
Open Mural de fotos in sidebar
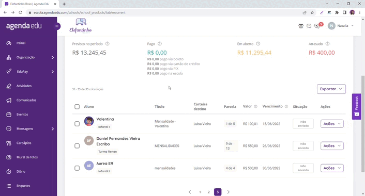coord(27,157)
